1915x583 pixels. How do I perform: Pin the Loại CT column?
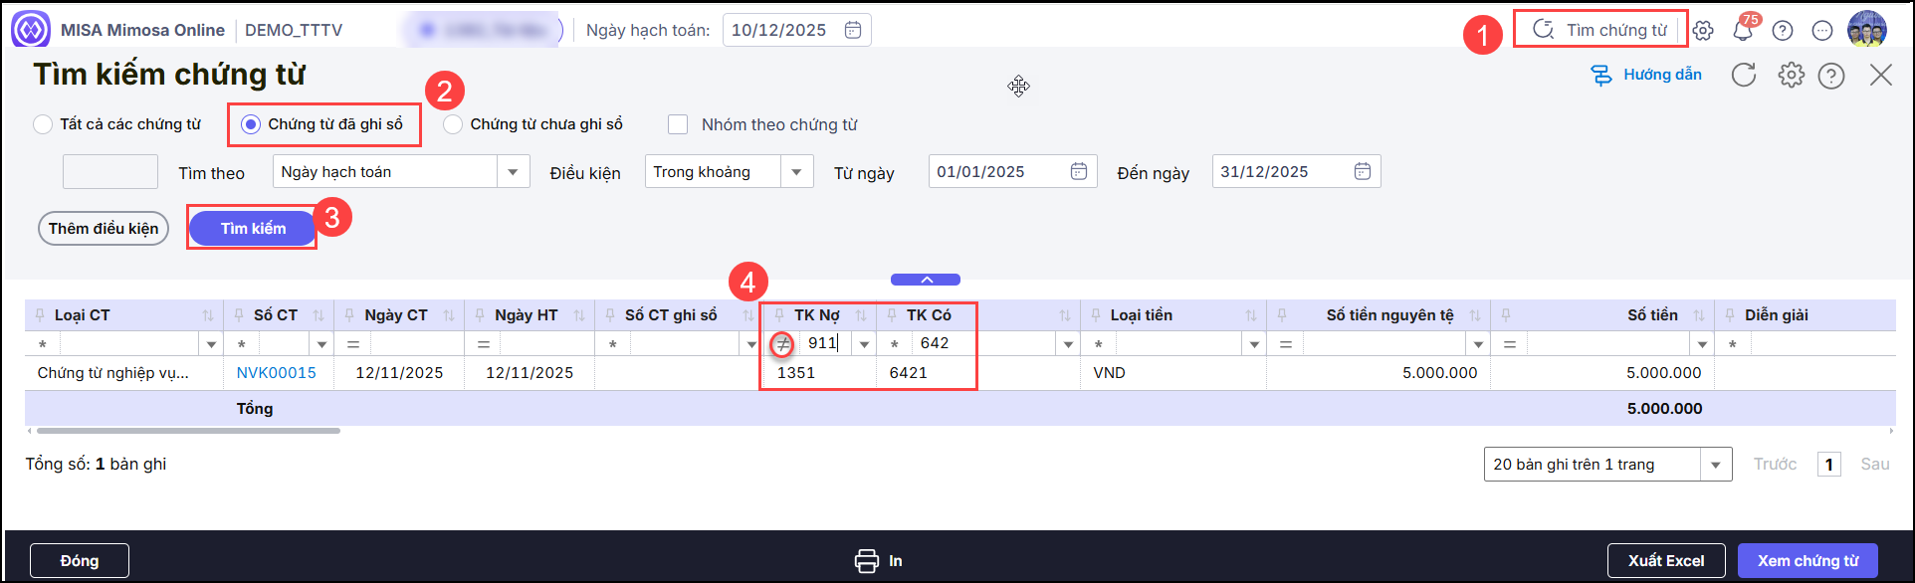pos(40,315)
